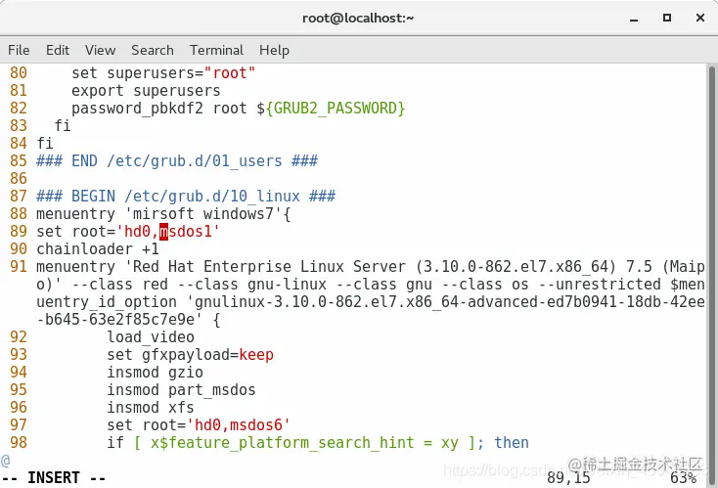The image size is (718, 488).
Task: Click the 'set gfxpayload=keep' line
Action: 190,355
